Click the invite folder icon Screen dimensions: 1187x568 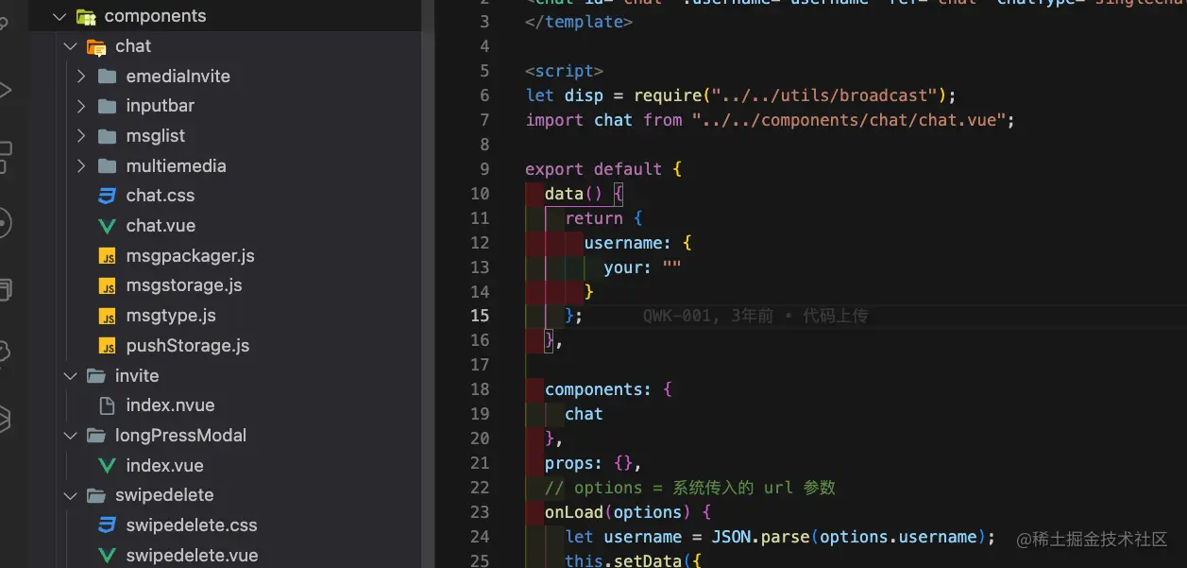96,375
